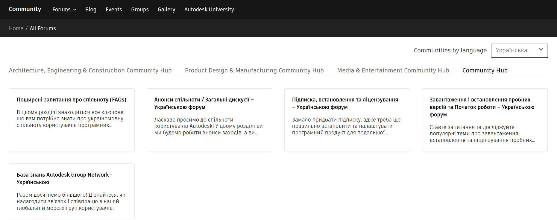Screen dimensions: 557x220
Task: Click description starting 'Ласкаво просимо до спільноти'
Action: tap(208, 126)
